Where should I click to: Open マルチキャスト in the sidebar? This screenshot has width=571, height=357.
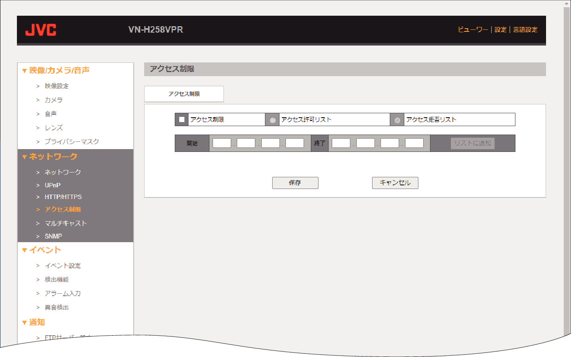tap(66, 223)
